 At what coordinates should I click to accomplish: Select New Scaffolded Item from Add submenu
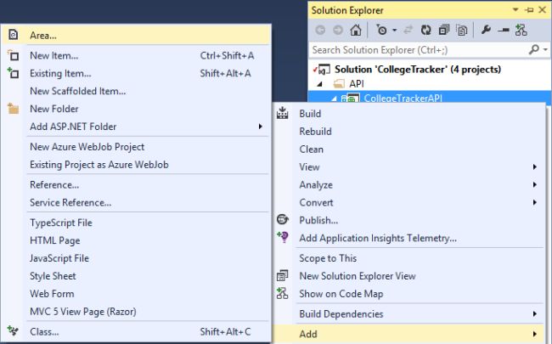point(77,91)
